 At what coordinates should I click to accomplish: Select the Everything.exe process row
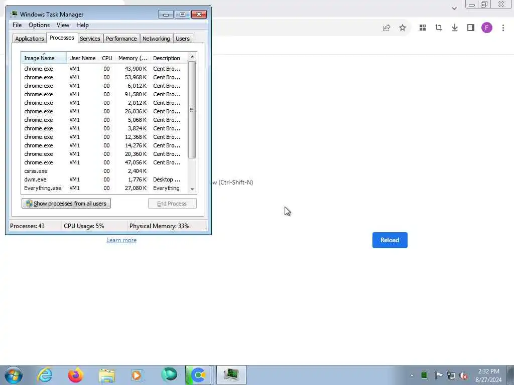click(104, 188)
